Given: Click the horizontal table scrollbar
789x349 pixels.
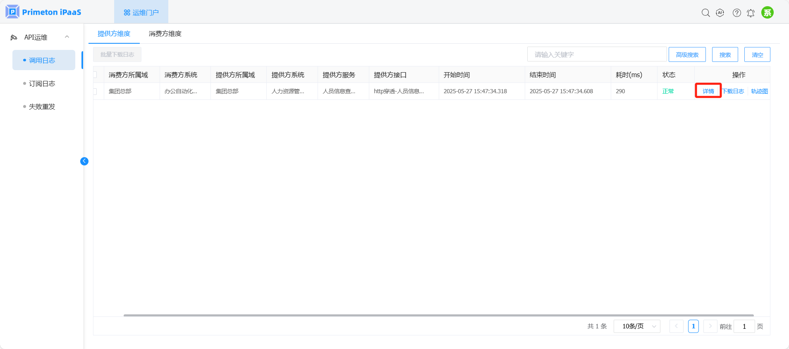Looking at the screenshot, I should (438, 315).
